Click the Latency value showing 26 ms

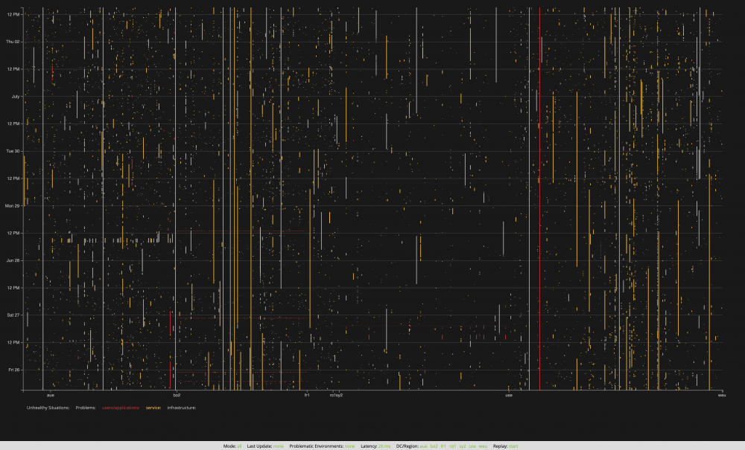(x=384, y=446)
